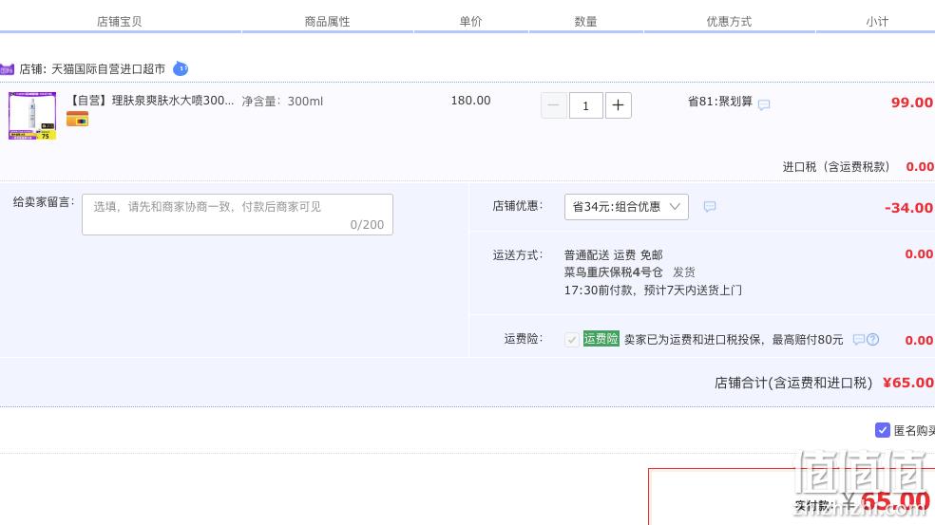
Task: Open the blue store chat icon
Action: [x=181, y=69]
